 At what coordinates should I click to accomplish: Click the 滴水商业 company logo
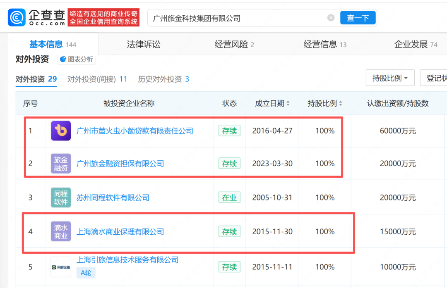(61, 231)
